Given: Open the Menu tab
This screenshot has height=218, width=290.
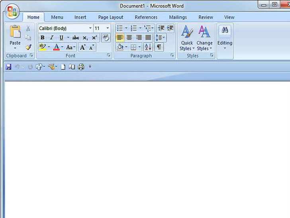Looking at the screenshot, I should pyautogui.click(x=57, y=17).
